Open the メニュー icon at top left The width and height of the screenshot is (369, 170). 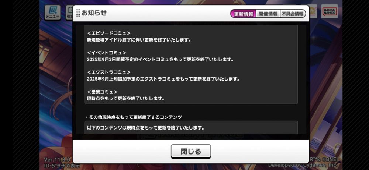click(x=52, y=12)
